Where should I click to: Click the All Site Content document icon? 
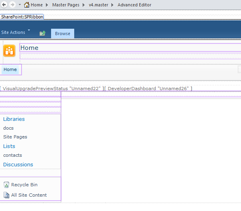coord(6,195)
